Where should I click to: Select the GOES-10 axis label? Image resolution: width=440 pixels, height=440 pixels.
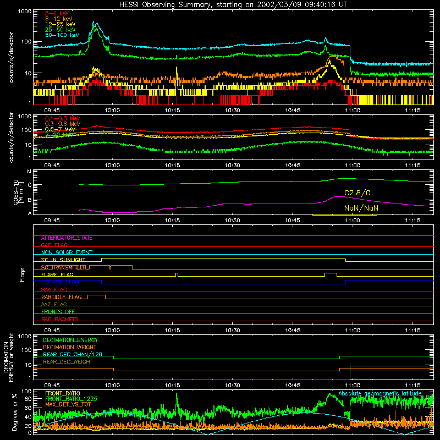pyautogui.click(x=18, y=192)
